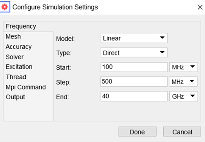
Task: Expand the Type dropdown showing Direct
Action: pos(134,53)
